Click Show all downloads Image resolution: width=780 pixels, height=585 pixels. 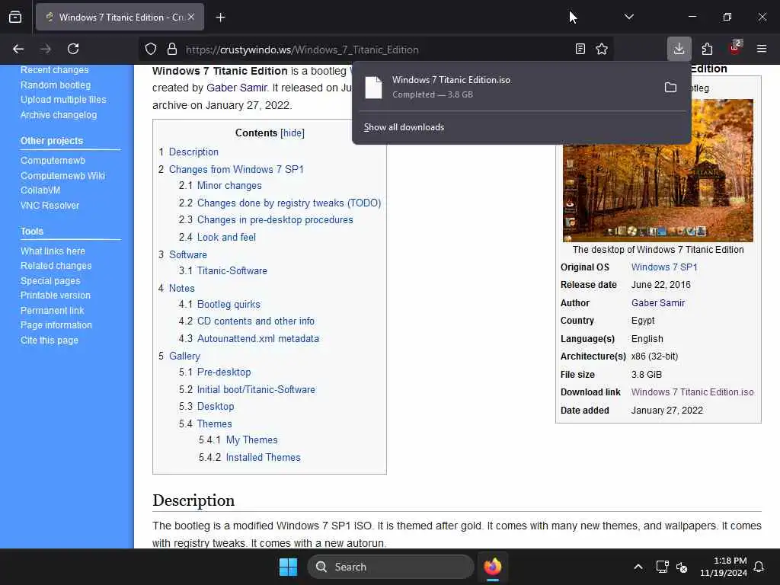point(404,127)
